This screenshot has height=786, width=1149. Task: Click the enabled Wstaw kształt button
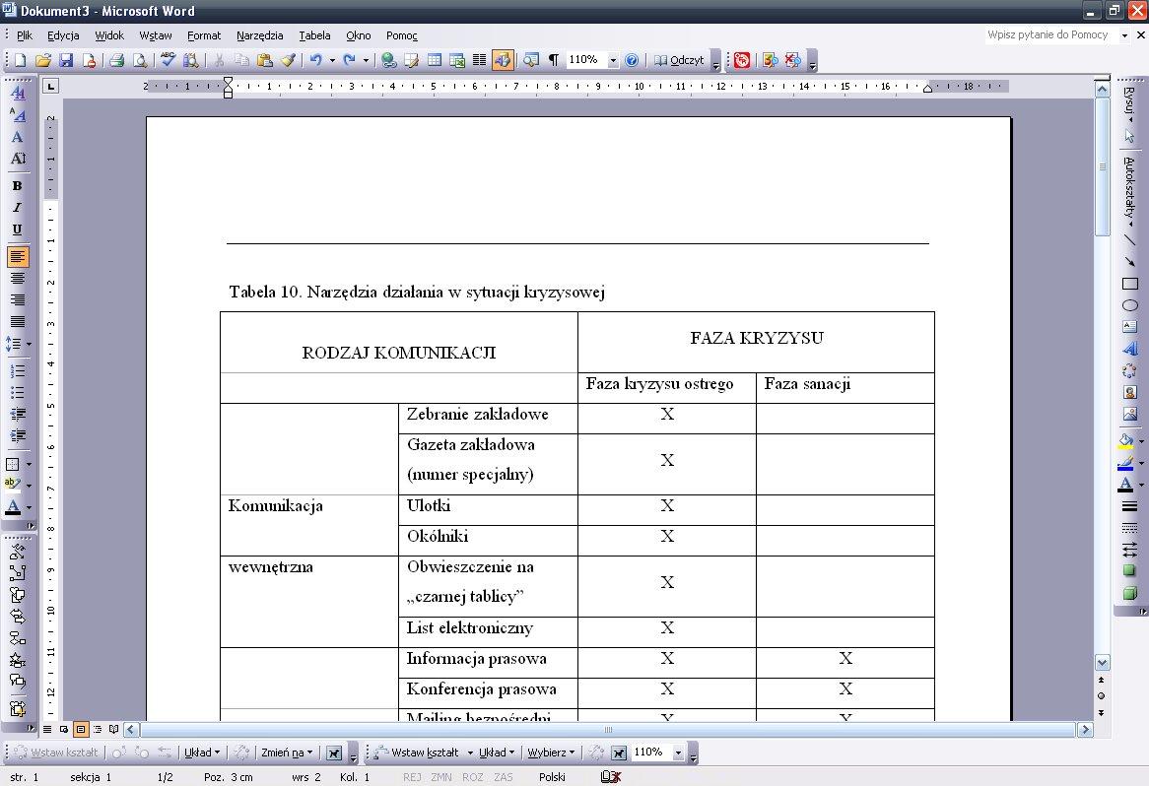pos(419,753)
